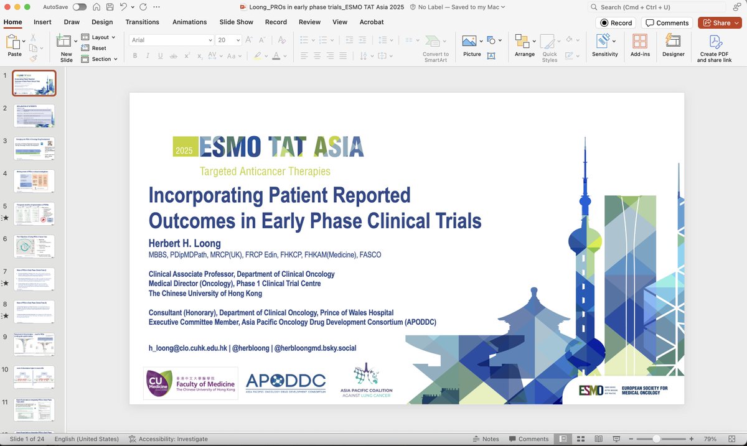747x446 pixels.
Task: Toggle Center paragraph alignment
Action: point(317,56)
